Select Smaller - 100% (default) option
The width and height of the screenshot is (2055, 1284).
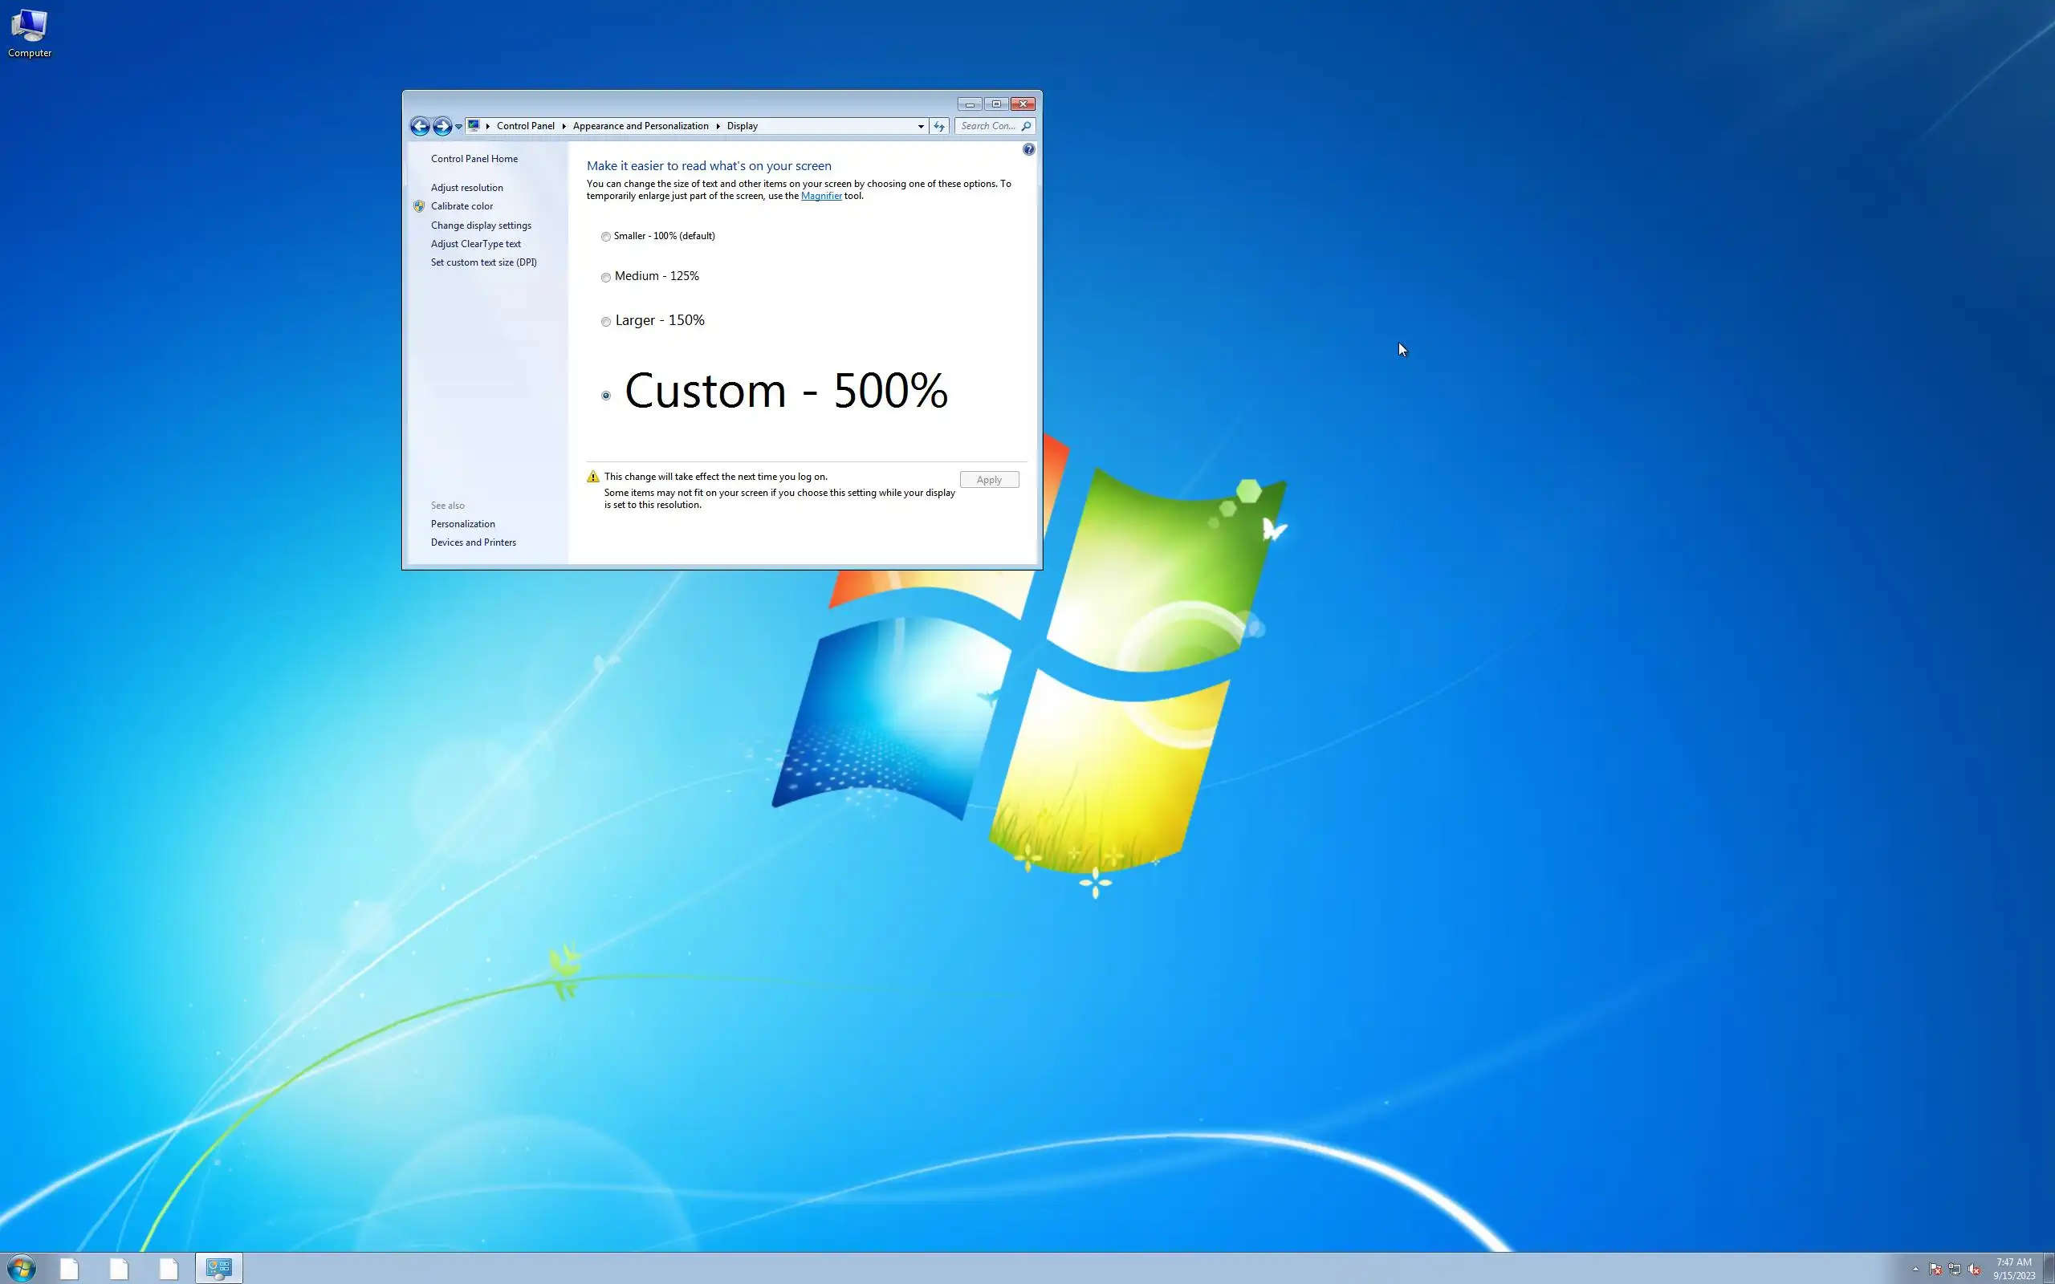[605, 237]
